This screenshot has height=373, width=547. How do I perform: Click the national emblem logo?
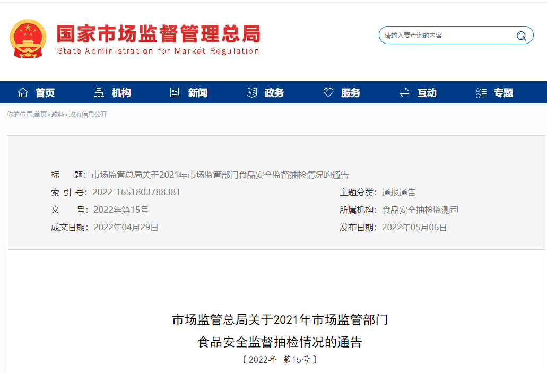(x=28, y=39)
